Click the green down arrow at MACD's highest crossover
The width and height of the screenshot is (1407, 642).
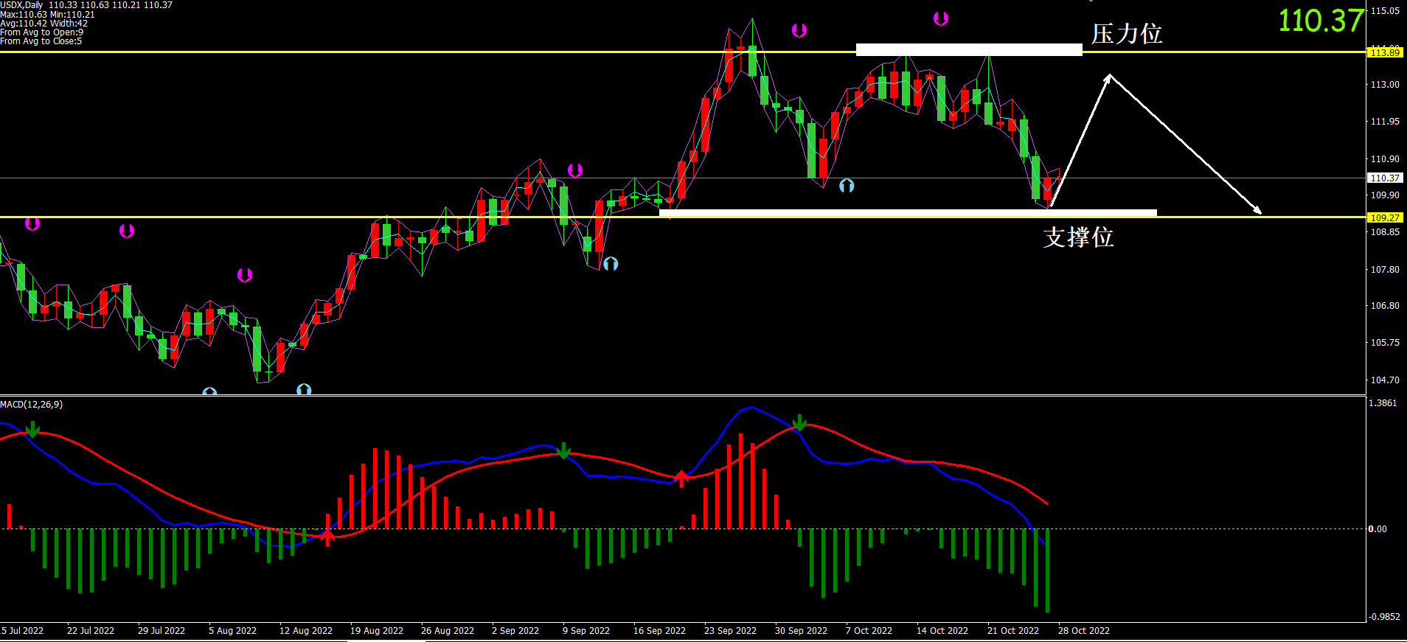pos(799,423)
